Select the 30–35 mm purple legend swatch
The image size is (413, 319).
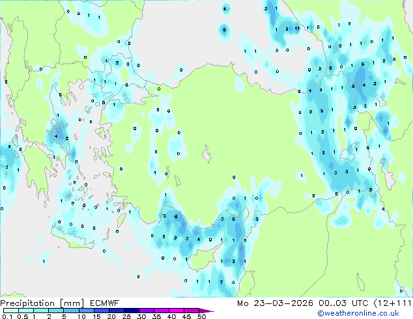click(146, 311)
